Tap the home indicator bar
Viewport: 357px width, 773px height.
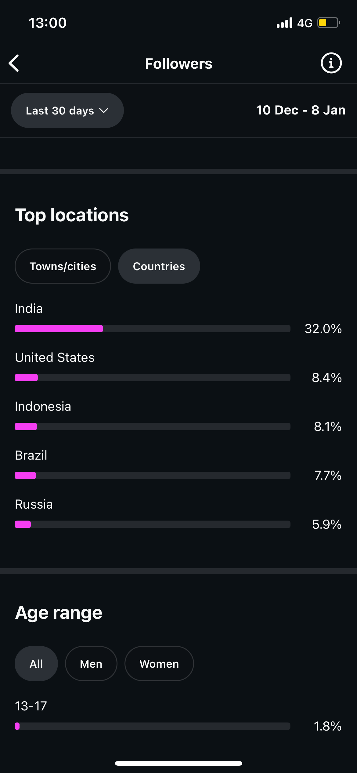(179, 763)
